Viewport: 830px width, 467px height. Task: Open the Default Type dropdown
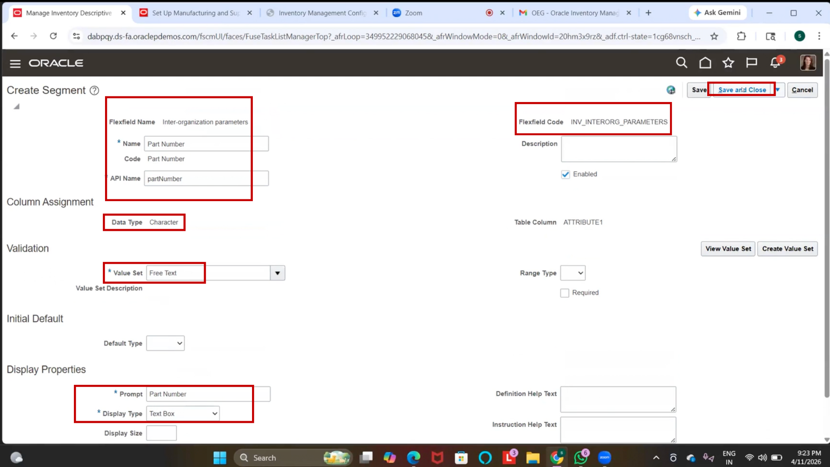pyautogui.click(x=165, y=343)
